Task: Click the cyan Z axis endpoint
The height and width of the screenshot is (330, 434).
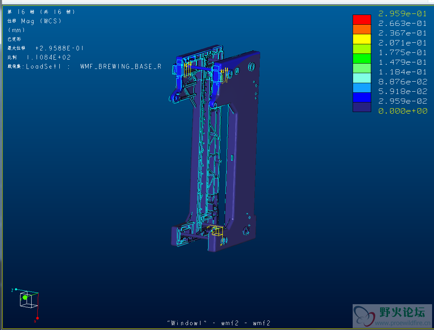Action: [16, 289]
